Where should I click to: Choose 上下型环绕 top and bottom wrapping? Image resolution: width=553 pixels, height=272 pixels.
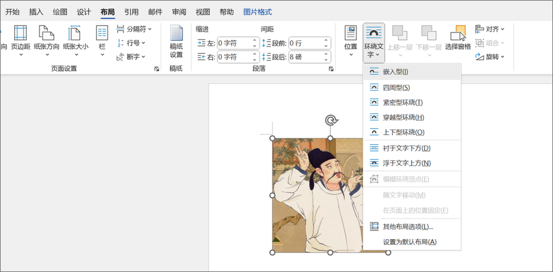[x=412, y=133]
